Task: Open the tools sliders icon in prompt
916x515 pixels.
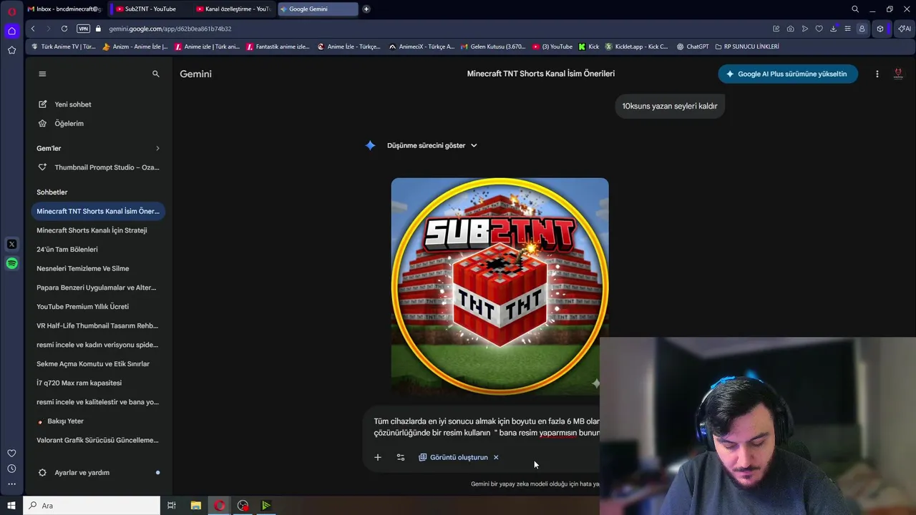Action: [401, 457]
